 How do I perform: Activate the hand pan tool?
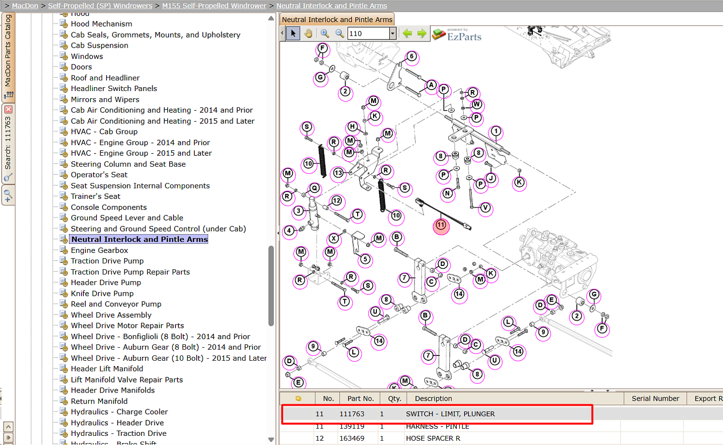tap(308, 33)
